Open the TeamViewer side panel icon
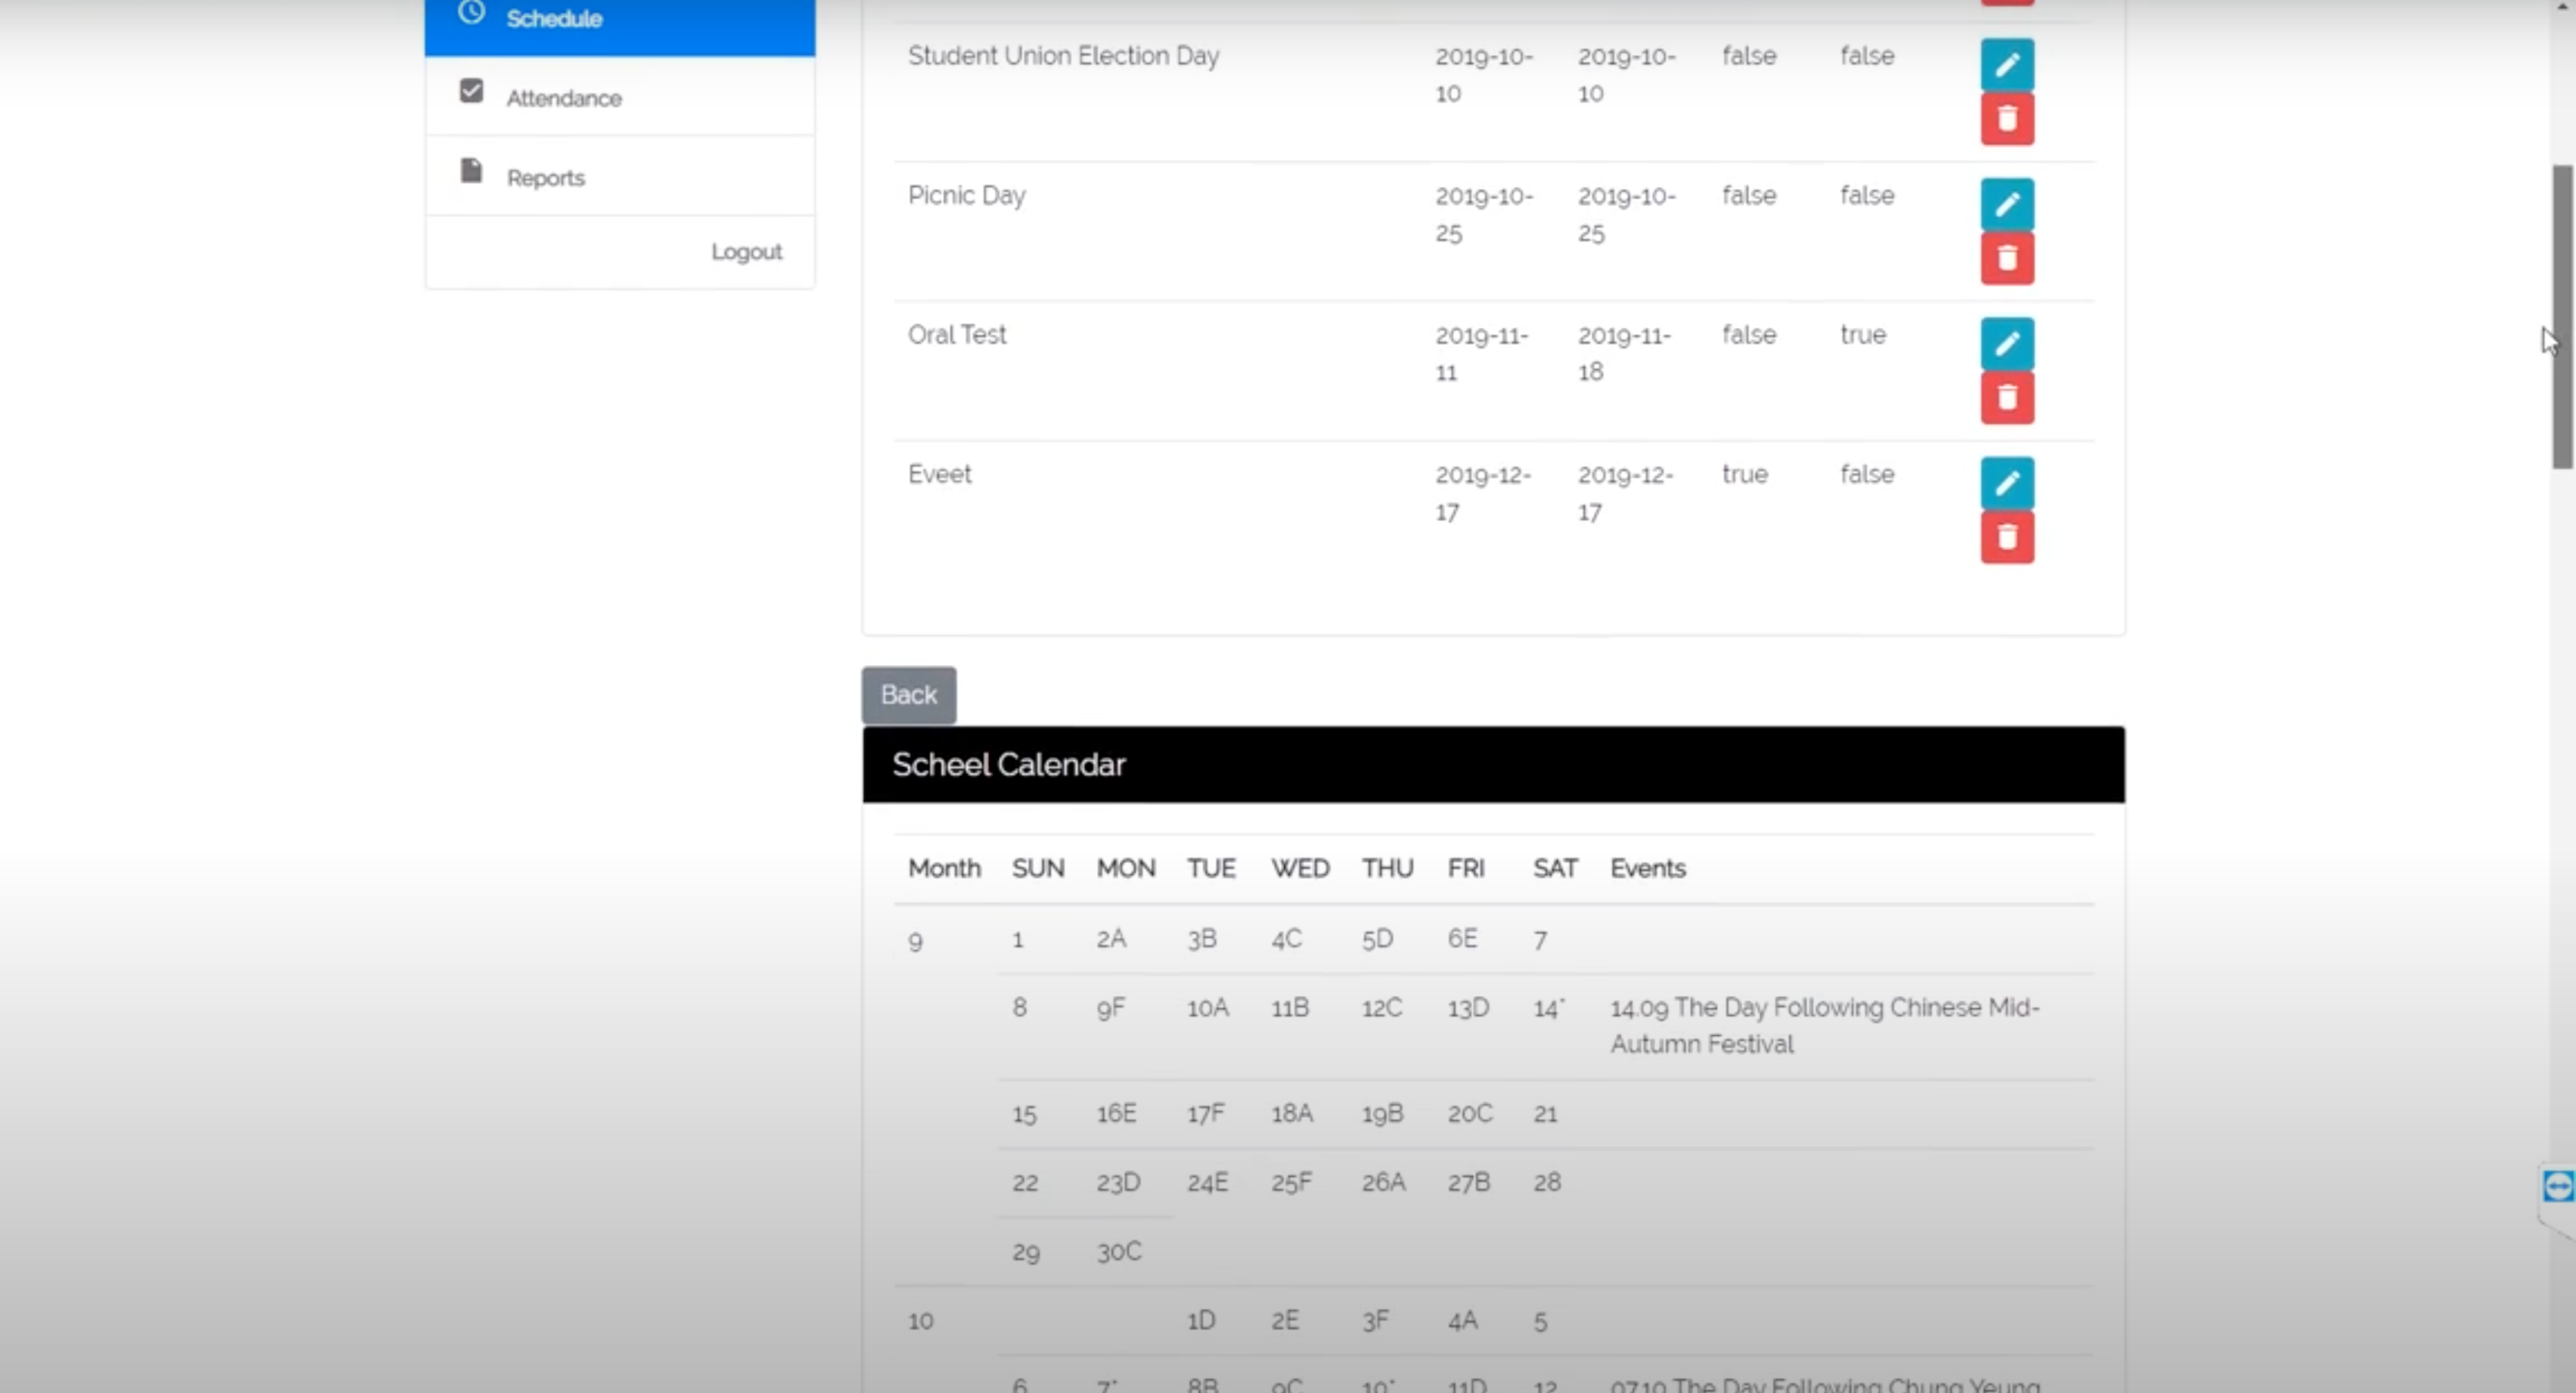 (2558, 1186)
